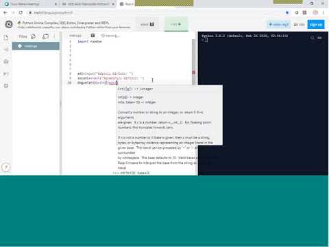Click code line 9 with soyadi input
The width and height of the screenshot is (329, 247).
click(110, 78)
